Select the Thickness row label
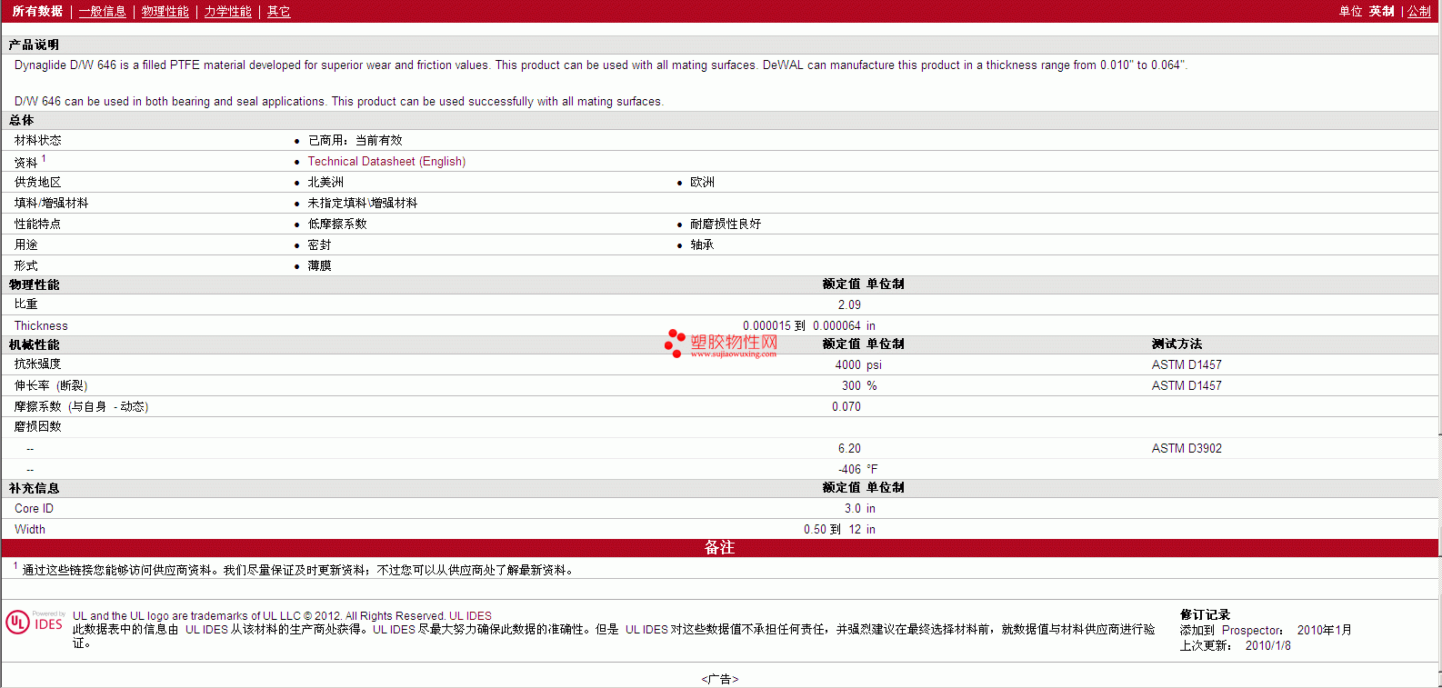This screenshot has width=1442, height=688. 41,325
